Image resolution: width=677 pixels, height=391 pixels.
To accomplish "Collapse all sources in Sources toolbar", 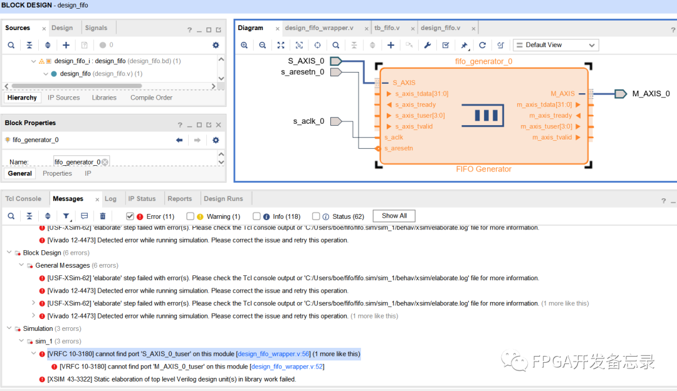I will [29, 45].
